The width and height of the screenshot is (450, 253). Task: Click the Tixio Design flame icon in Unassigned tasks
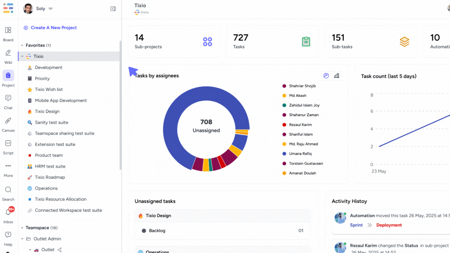(141, 216)
